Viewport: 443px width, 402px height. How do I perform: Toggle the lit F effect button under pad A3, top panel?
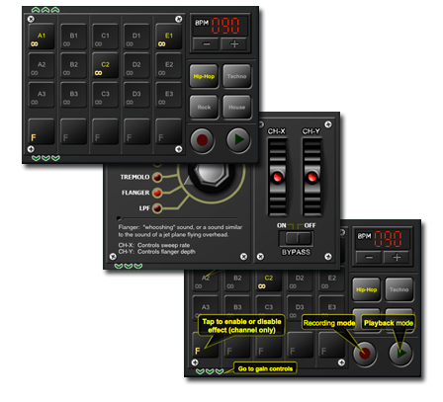[x=42, y=131]
